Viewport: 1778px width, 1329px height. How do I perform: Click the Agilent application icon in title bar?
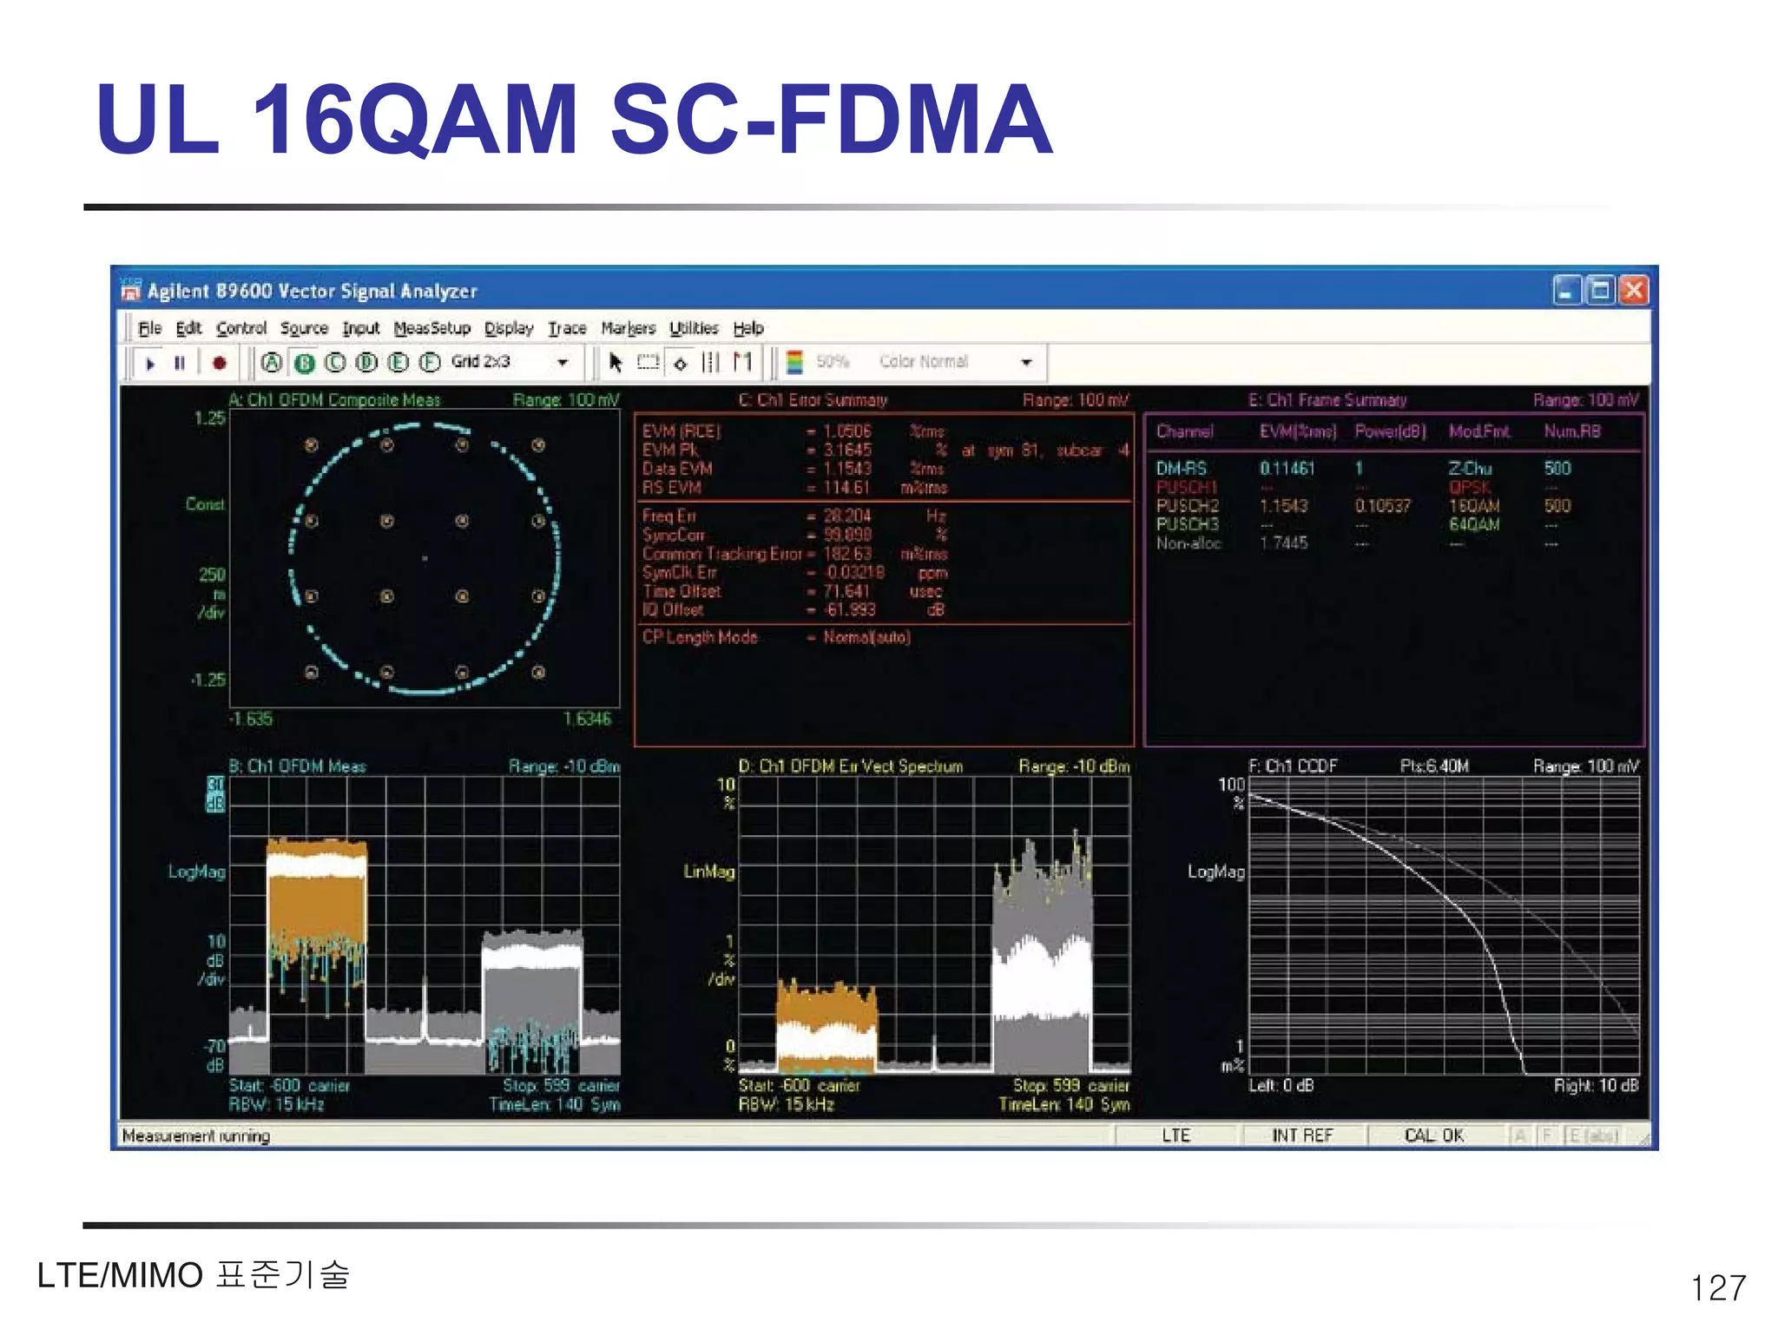[131, 290]
